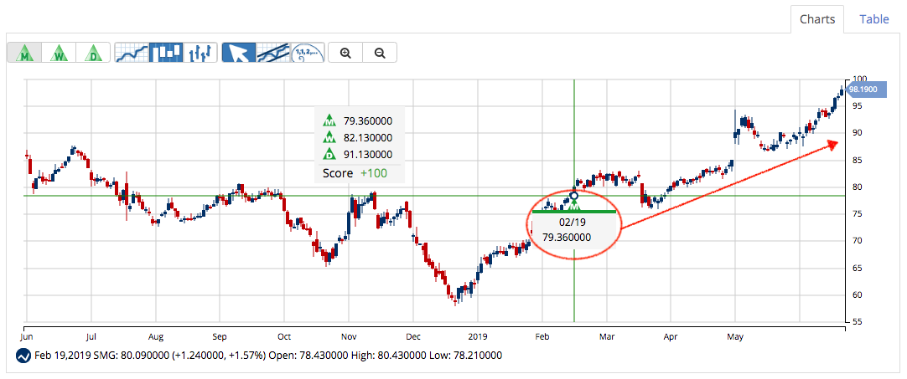Switch to the Table tab
Image resolution: width=907 pixels, height=379 pixels.
873,18
